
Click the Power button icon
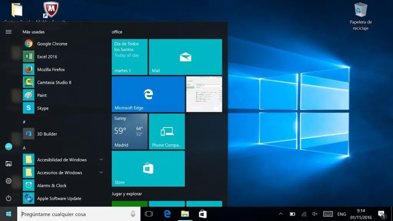pos(8,198)
